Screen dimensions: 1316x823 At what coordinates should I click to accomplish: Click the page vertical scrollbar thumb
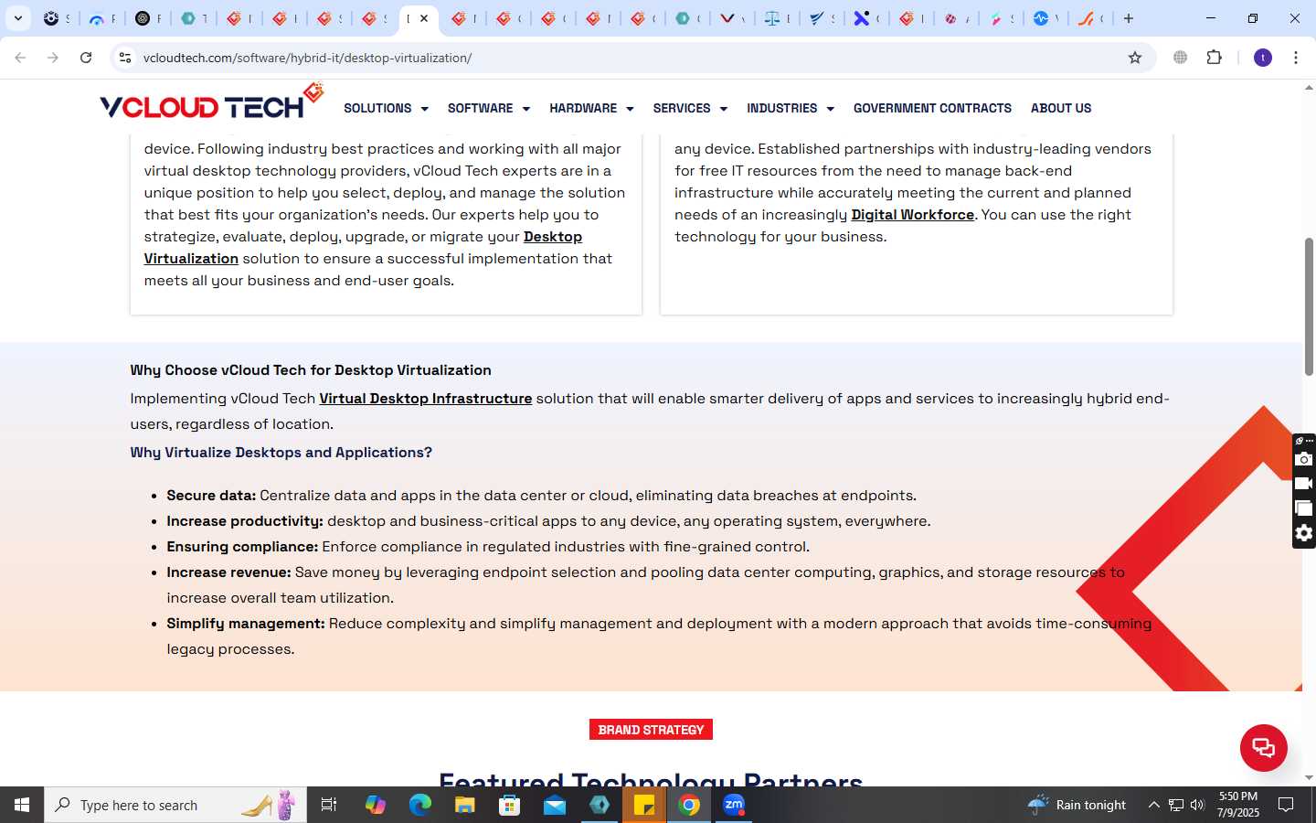pyautogui.click(x=1309, y=306)
